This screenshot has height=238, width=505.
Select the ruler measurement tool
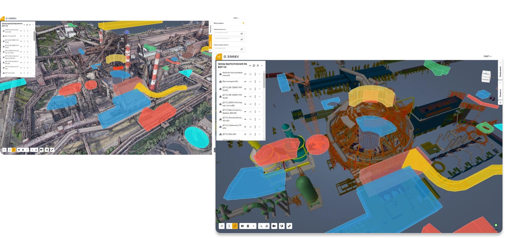point(289,226)
